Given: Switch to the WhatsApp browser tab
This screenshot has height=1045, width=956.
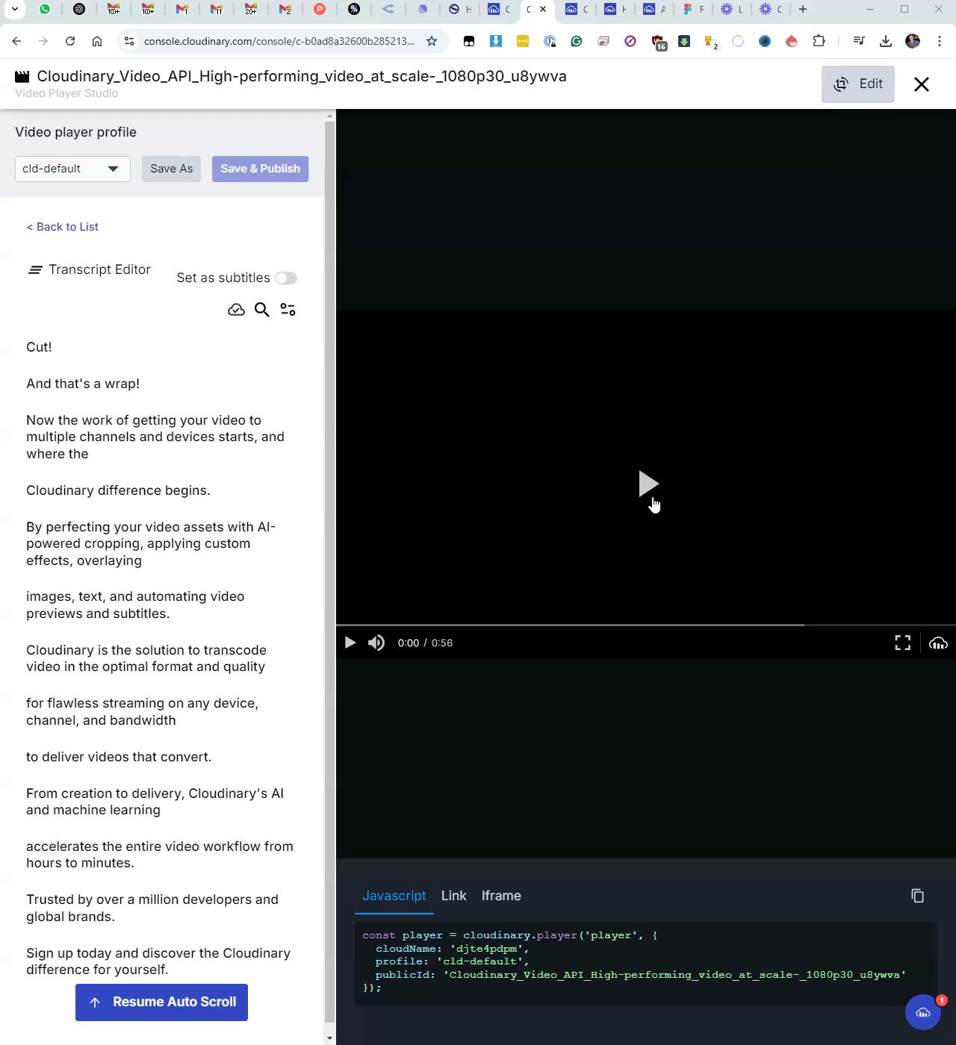Looking at the screenshot, I should coord(45,9).
